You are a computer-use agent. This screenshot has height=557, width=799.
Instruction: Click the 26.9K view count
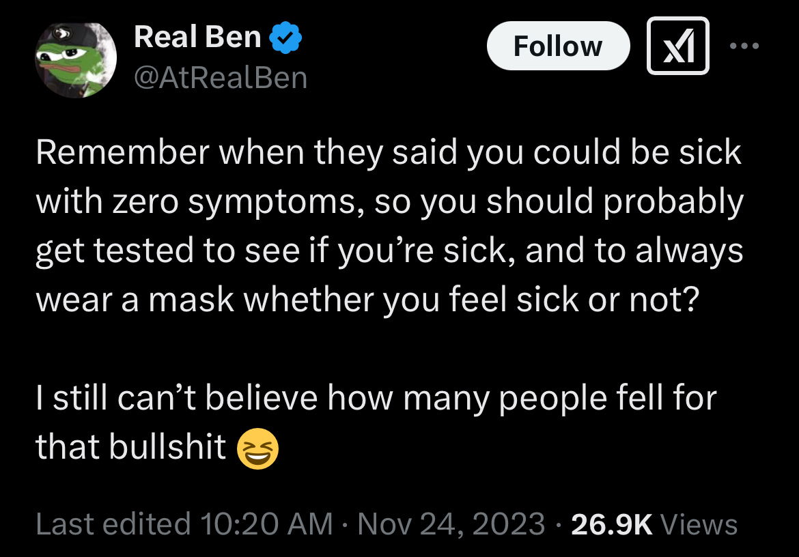tap(612, 524)
